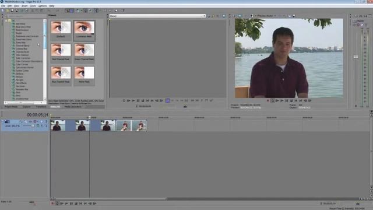Screen dimensions: 373x210
Task: Click the Open project toolbar icon
Action: click(x=8, y=10)
